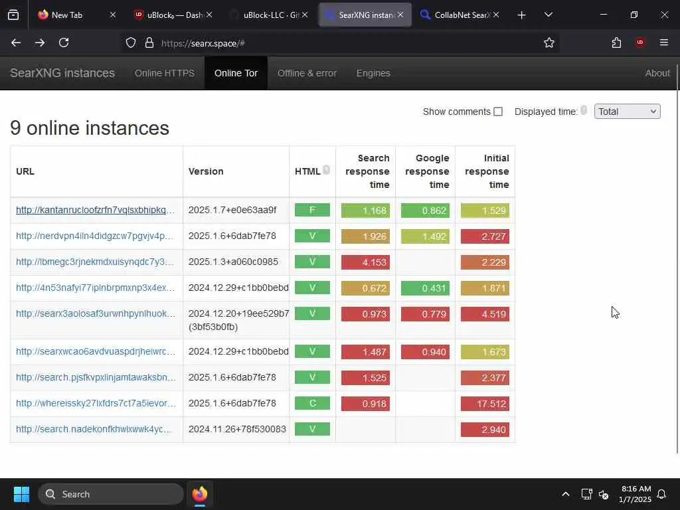This screenshot has width=680, height=510.
Task: Sort by Search response time header
Action: coord(367,171)
